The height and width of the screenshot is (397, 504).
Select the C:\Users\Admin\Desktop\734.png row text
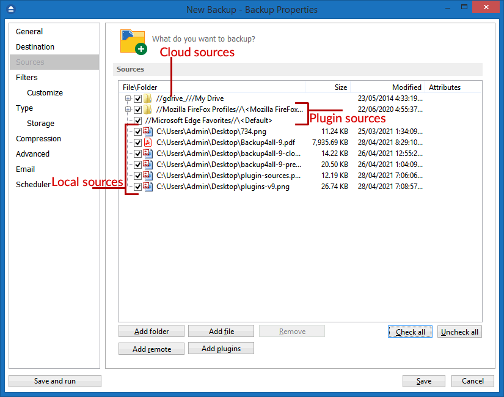pos(211,132)
